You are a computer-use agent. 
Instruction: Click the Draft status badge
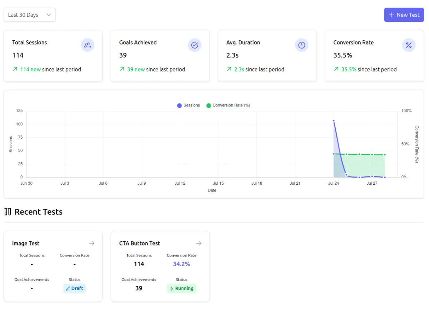click(x=74, y=288)
